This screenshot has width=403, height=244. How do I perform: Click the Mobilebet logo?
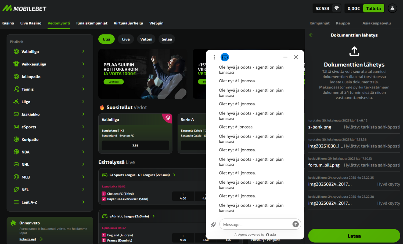[24, 9]
